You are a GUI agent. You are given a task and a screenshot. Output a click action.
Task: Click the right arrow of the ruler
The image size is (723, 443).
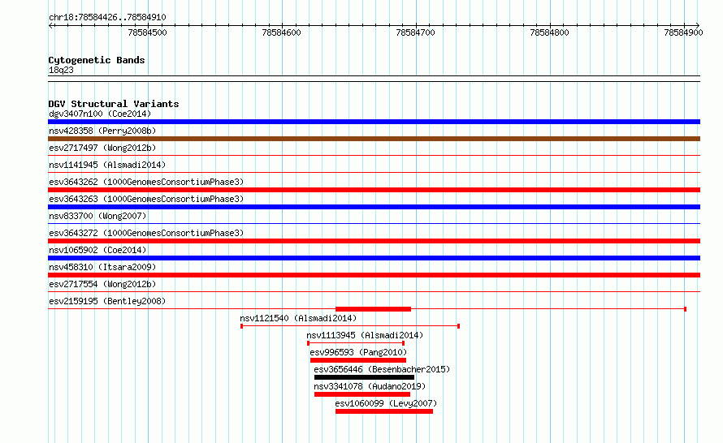click(x=697, y=25)
